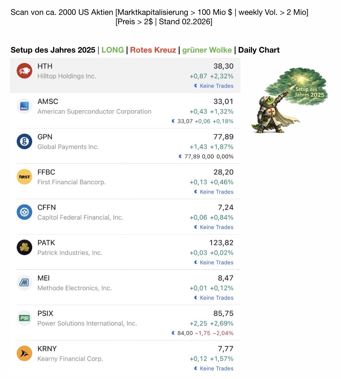Click the Setup des Jahres 2025 turtle image
The height and width of the screenshot is (379, 341).
click(289, 101)
